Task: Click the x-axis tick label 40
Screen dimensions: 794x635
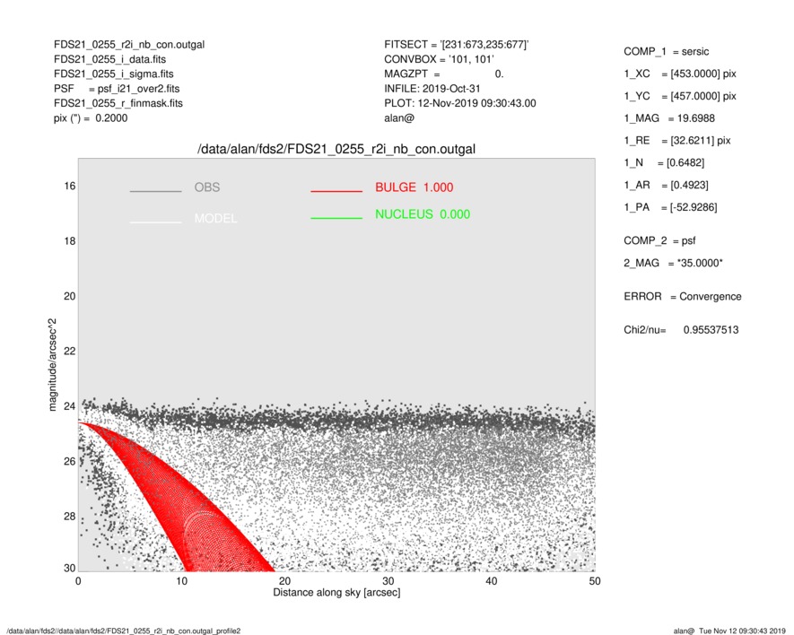Action: tap(491, 581)
